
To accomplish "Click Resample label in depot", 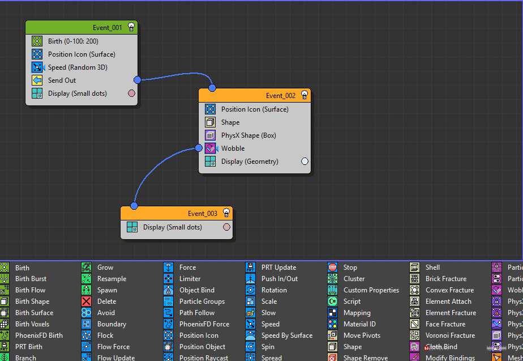I will (112, 278).
